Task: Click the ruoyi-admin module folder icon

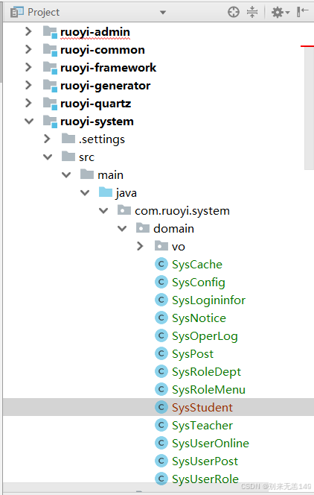Action: click(50, 32)
